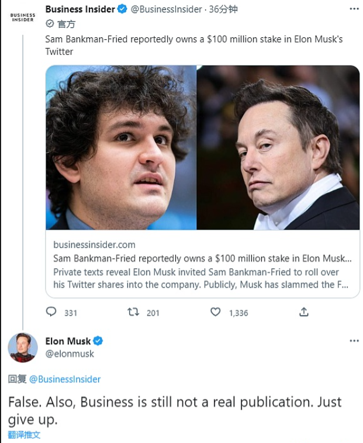Retweet the Business Insider post
Image resolution: width=363 pixels, height=443 pixels.
133,312
